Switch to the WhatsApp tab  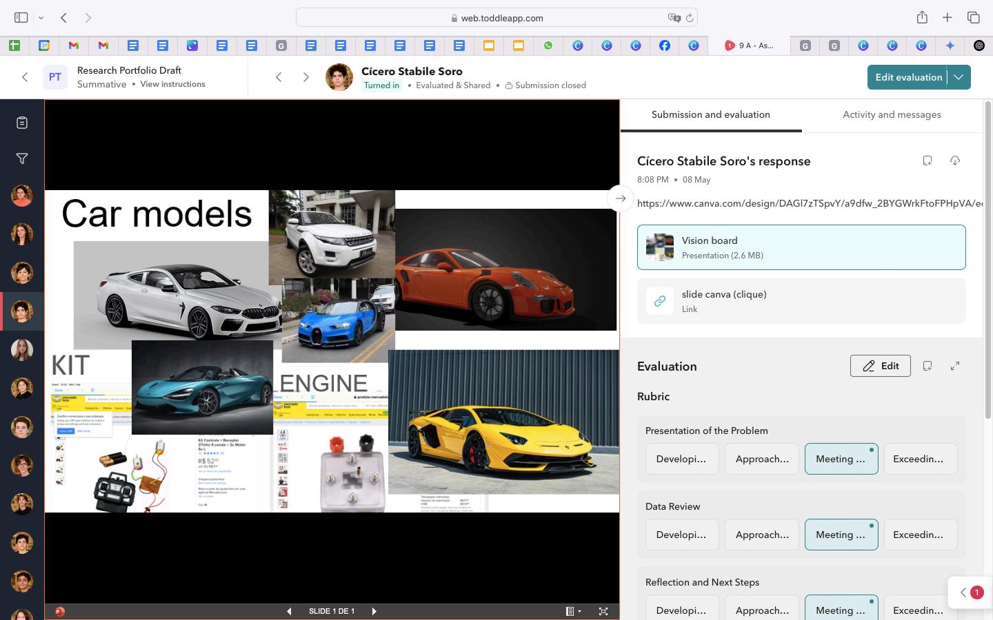(548, 45)
